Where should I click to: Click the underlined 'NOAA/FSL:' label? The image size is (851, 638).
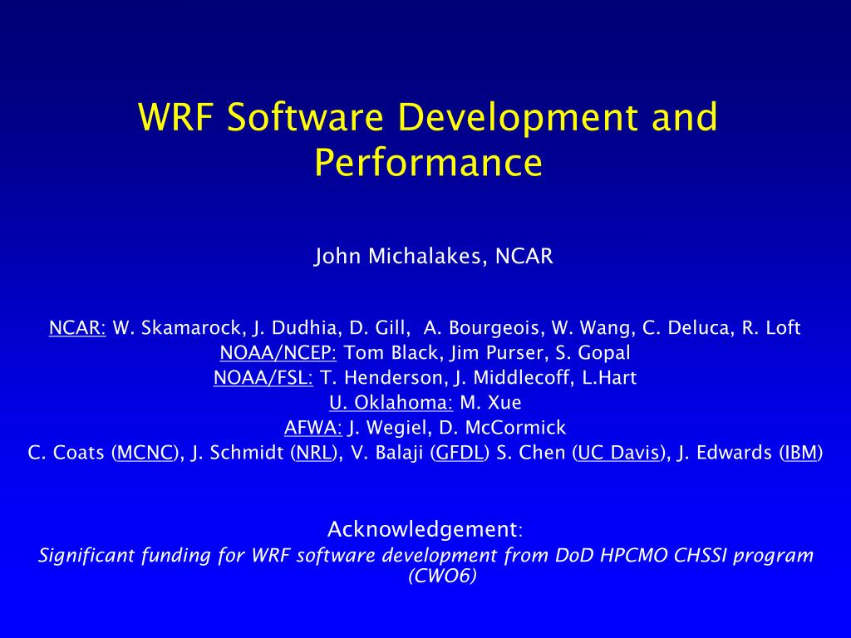tap(263, 378)
